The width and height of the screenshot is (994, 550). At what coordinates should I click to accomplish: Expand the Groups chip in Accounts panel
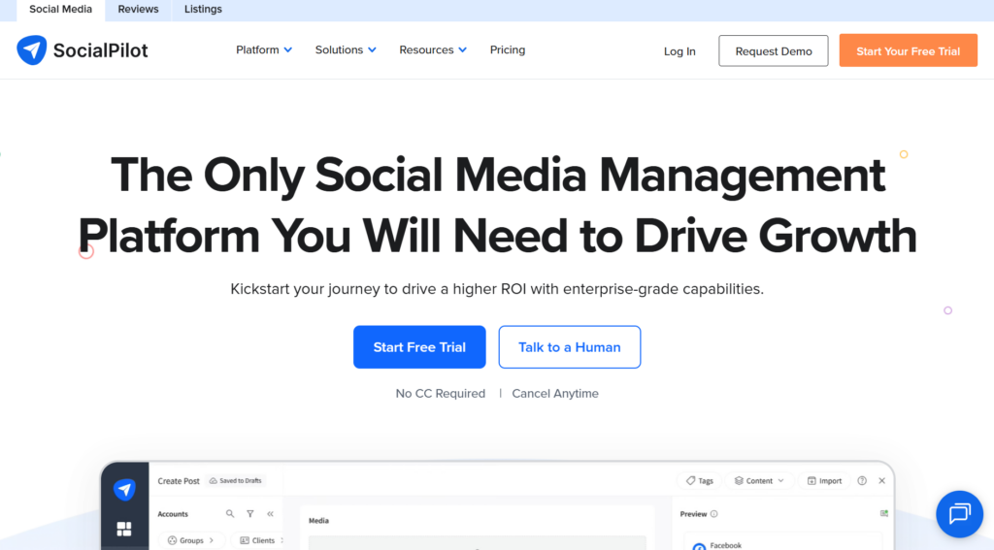click(x=191, y=540)
